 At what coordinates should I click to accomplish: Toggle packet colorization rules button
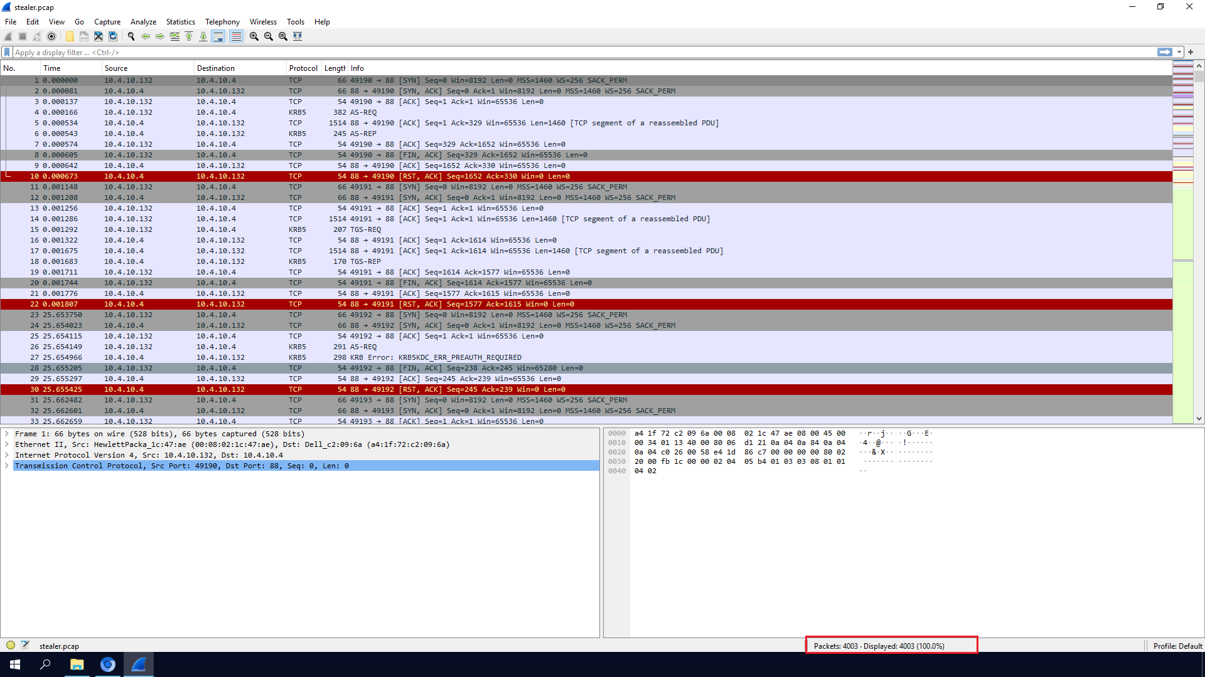(x=236, y=36)
